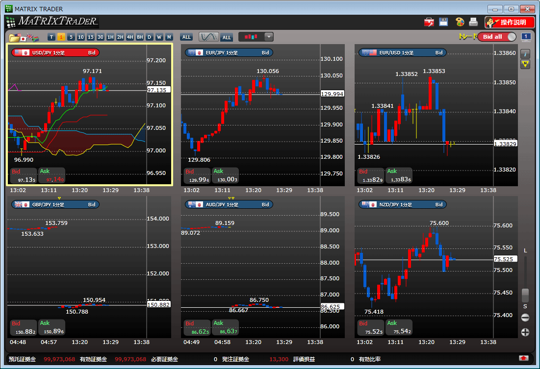Open the red toolbox settings icon
The image size is (540, 369).
(x=429, y=23)
